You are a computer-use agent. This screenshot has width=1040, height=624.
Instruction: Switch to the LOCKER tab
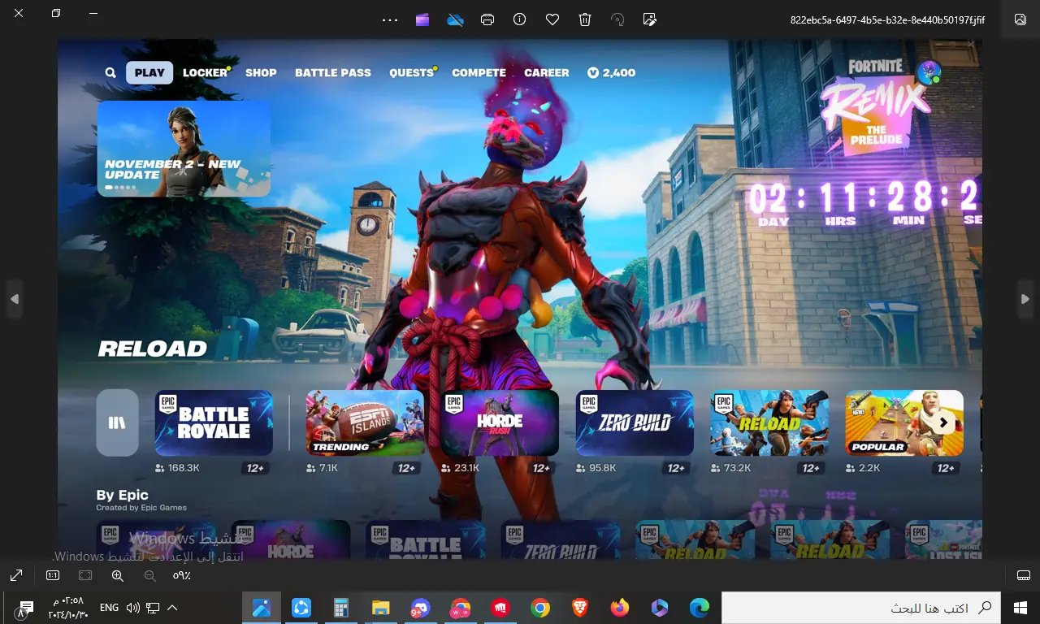pyautogui.click(x=205, y=72)
